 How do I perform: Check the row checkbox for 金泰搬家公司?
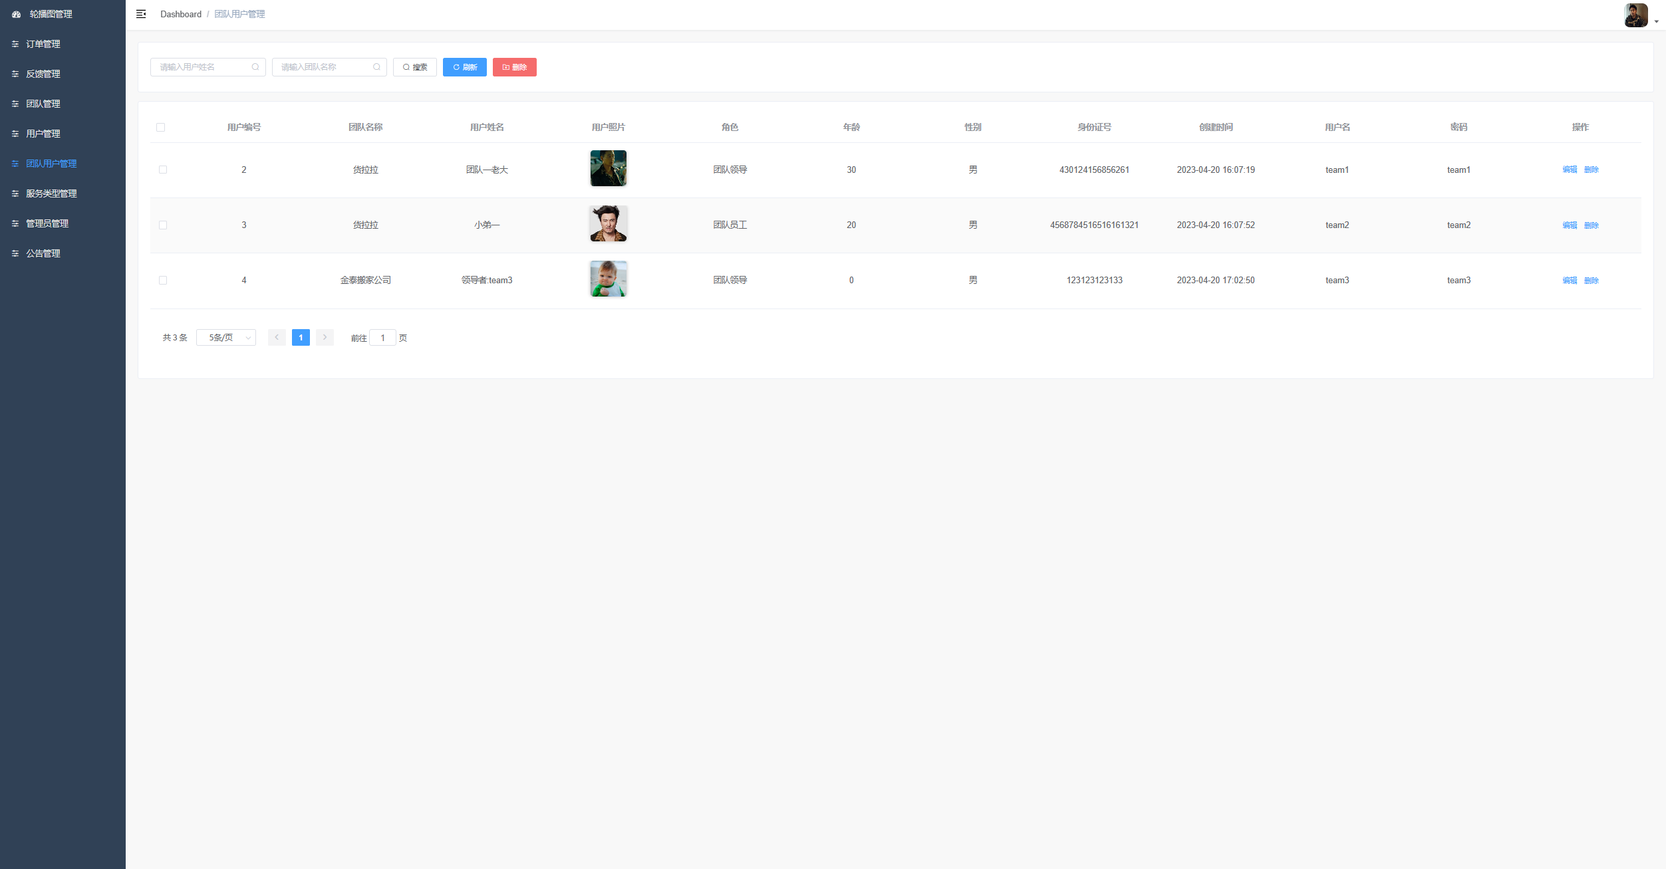coord(163,280)
